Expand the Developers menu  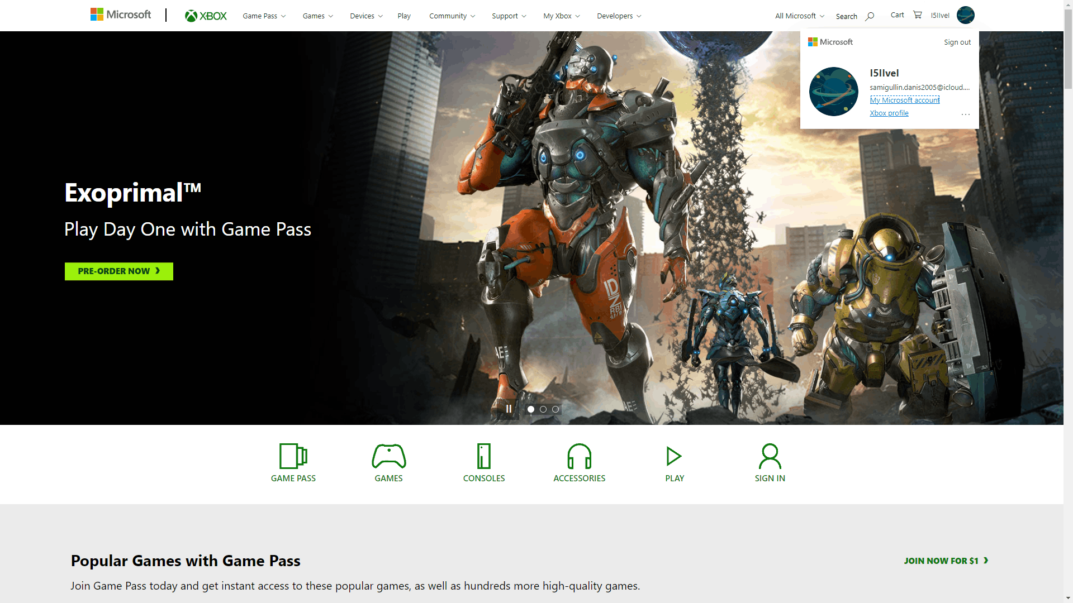619,16
